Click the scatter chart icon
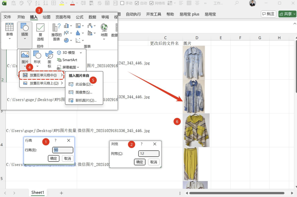This screenshot has width=297, height=197. [x=78, y=40]
